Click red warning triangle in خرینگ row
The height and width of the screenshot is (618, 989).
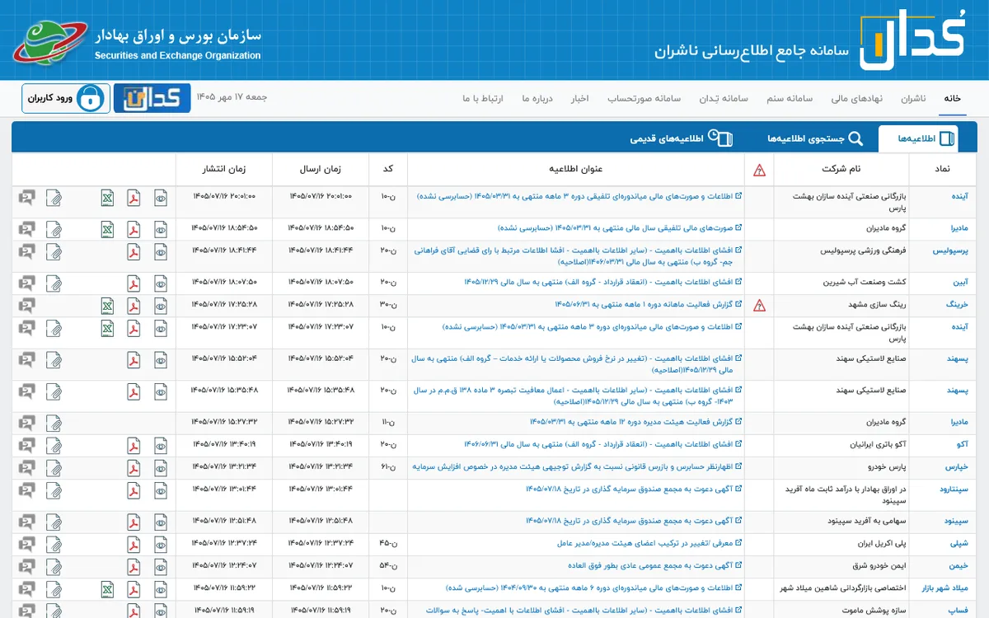coord(759,306)
